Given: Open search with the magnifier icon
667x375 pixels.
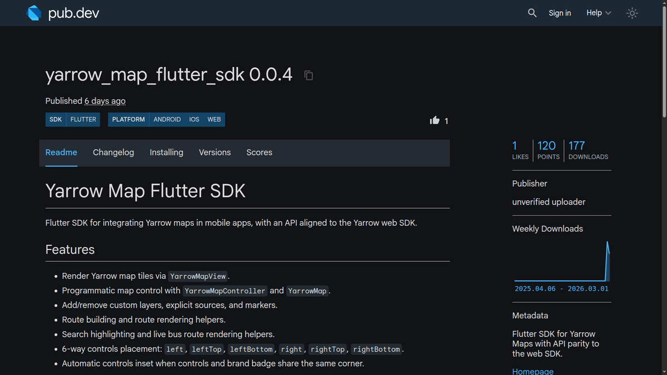Looking at the screenshot, I should click(x=532, y=12).
